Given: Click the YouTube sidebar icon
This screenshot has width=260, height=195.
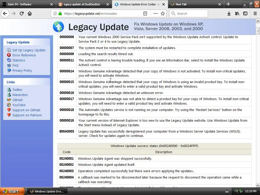Looking at the screenshot, I should click(x=9, y=105).
